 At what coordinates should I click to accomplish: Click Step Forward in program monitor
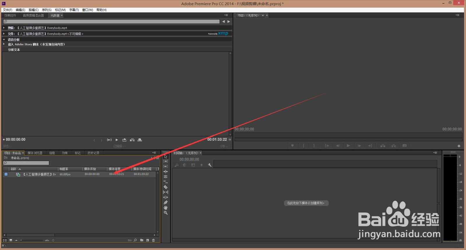359,146
